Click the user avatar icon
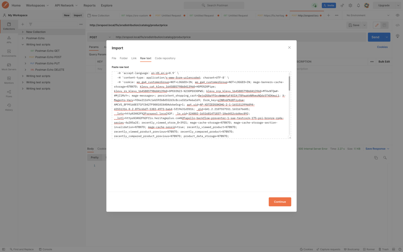Screen dimensions: 403x252 click(367, 5)
